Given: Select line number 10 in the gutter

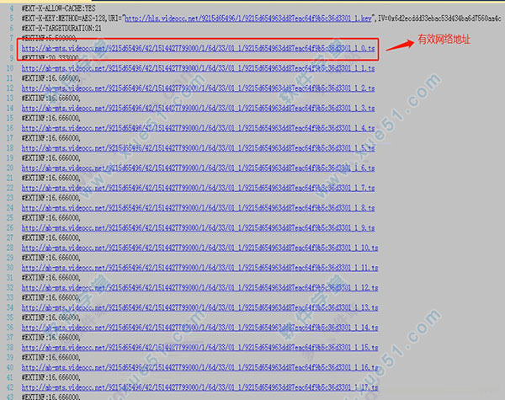Looking at the screenshot, I should click(10, 68).
